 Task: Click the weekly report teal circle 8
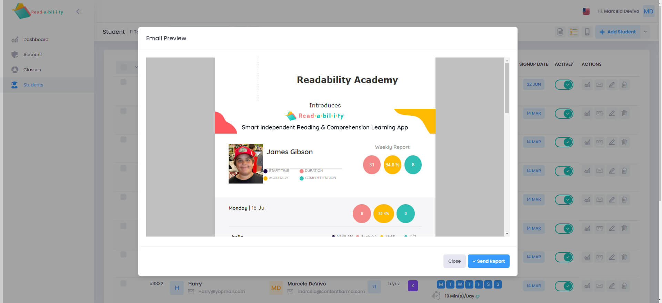click(x=413, y=165)
